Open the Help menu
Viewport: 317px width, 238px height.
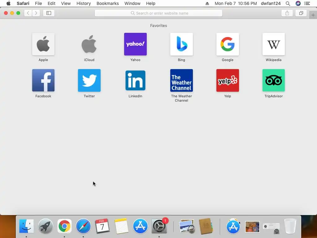click(x=151, y=3)
